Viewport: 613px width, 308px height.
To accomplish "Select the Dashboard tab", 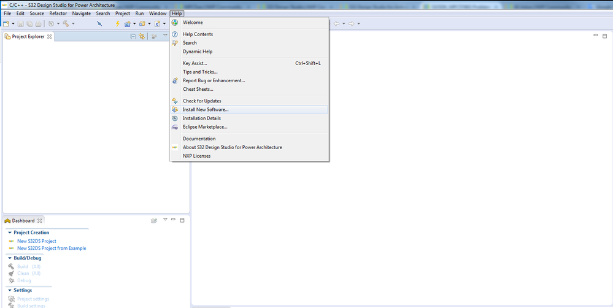I will (23, 220).
